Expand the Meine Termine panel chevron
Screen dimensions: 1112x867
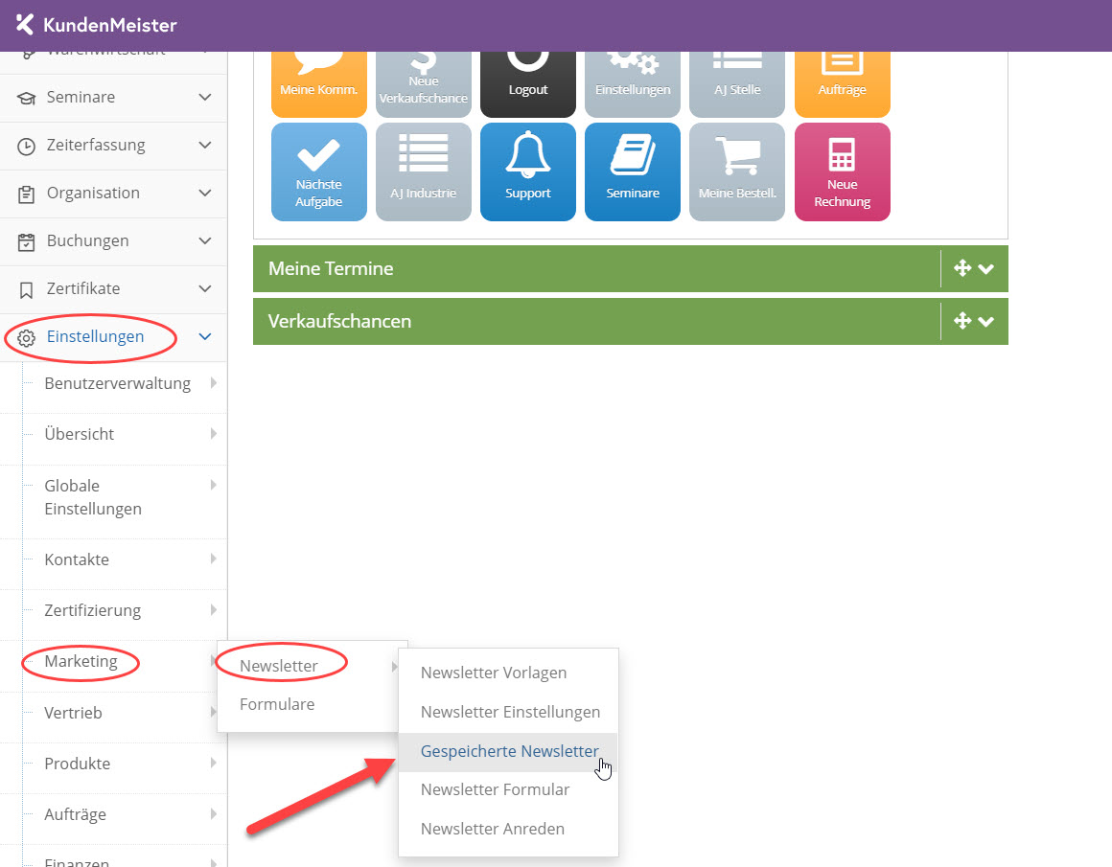pos(985,268)
